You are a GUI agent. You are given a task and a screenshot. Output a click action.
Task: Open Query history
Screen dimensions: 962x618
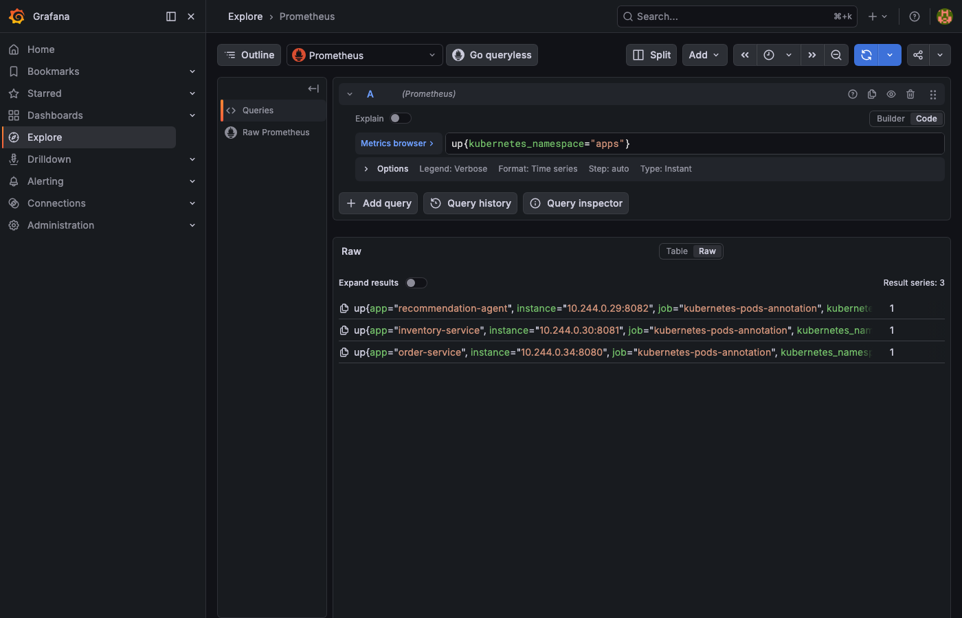click(471, 203)
